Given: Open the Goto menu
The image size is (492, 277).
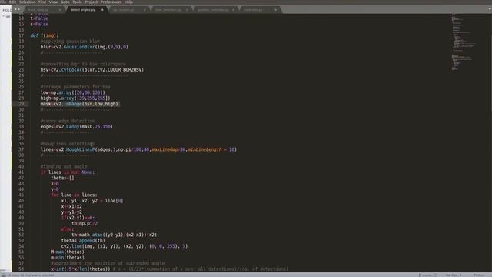Looking at the screenshot, I should click(65, 2).
